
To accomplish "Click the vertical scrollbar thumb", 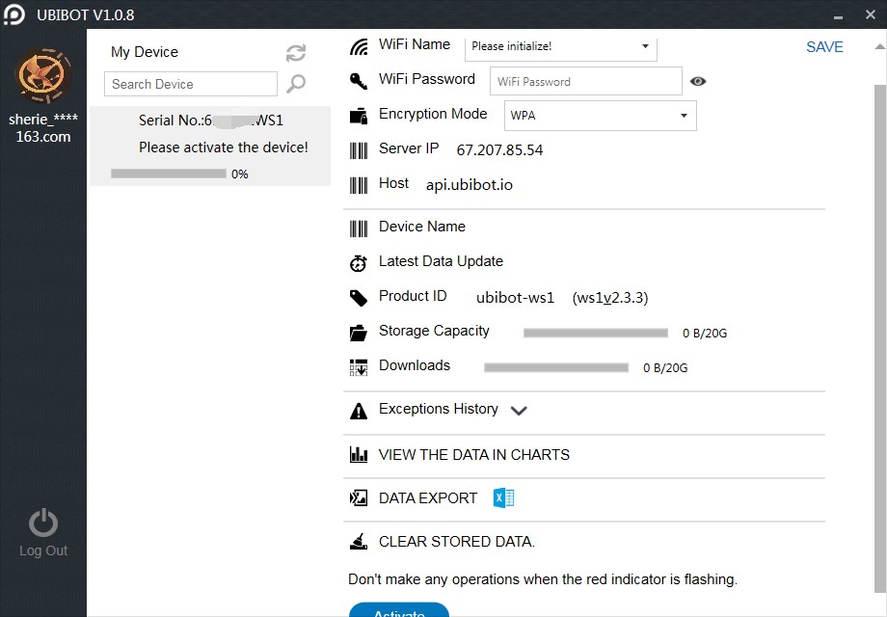I will (x=879, y=339).
